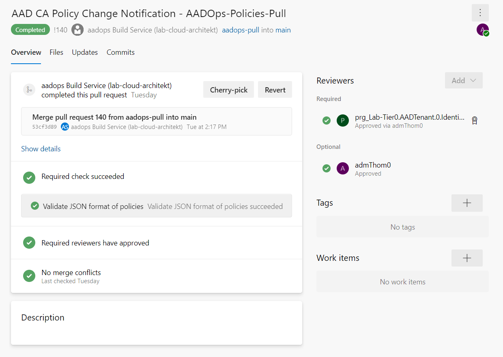Open the more actions ellipsis menu
503x357 pixels.
pos(480,13)
